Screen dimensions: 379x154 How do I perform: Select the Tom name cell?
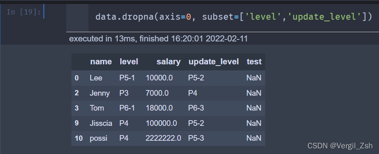(x=97, y=108)
